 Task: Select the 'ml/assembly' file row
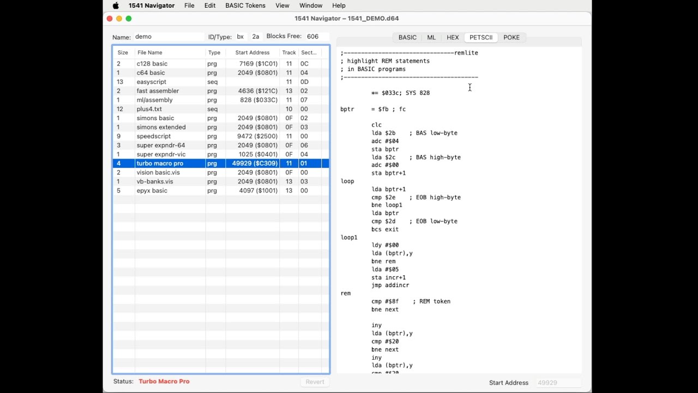[221, 100]
